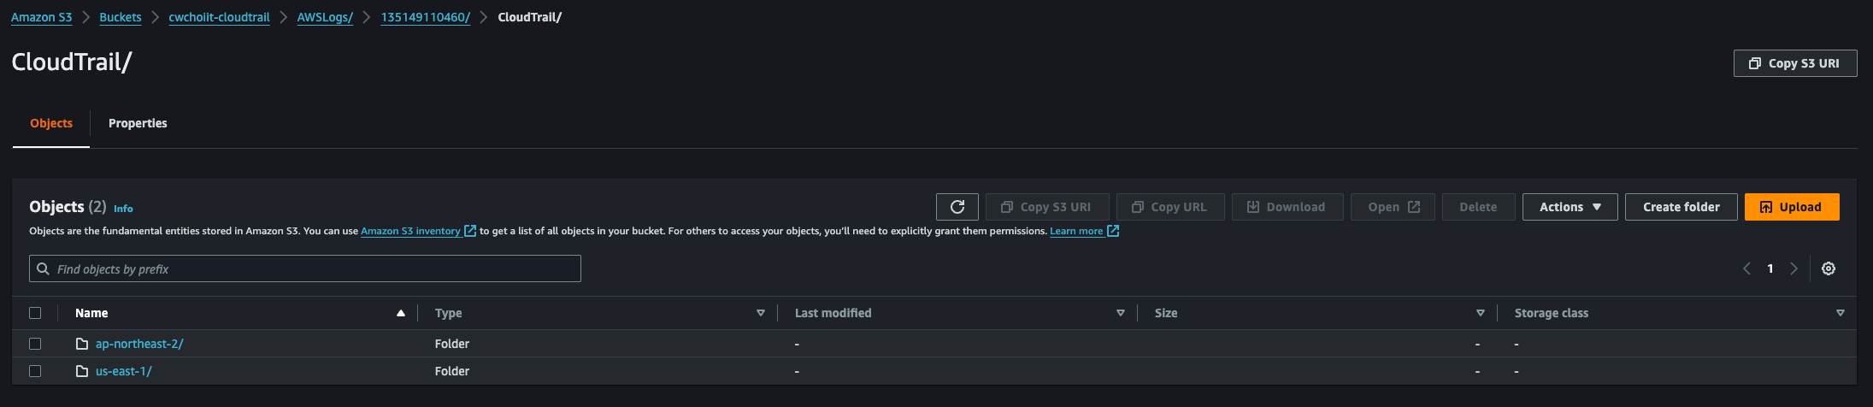Image resolution: width=1873 pixels, height=407 pixels.
Task: Click Copy S3 URI button in objects toolbar
Action: (x=1047, y=207)
